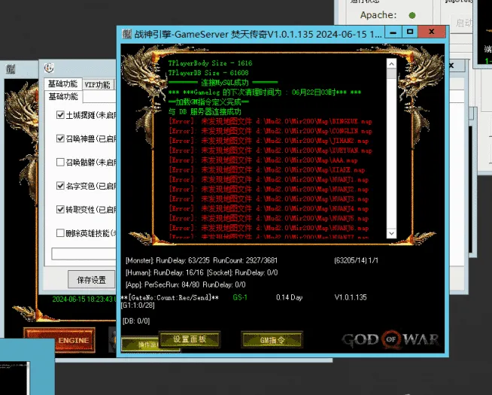Enable the 召唤骷髅 checkbox
Screen dimensions: 492x395
[60, 162]
